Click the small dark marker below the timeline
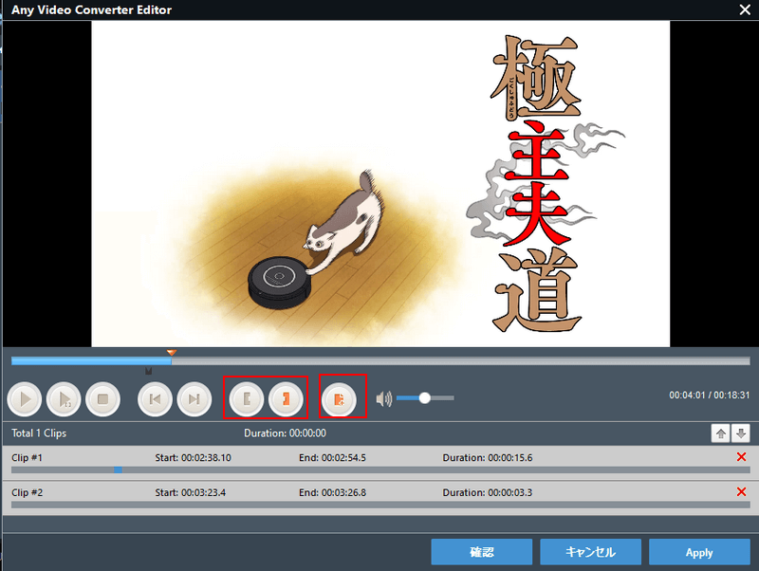Screen dimensions: 759x571 click(x=149, y=371)
